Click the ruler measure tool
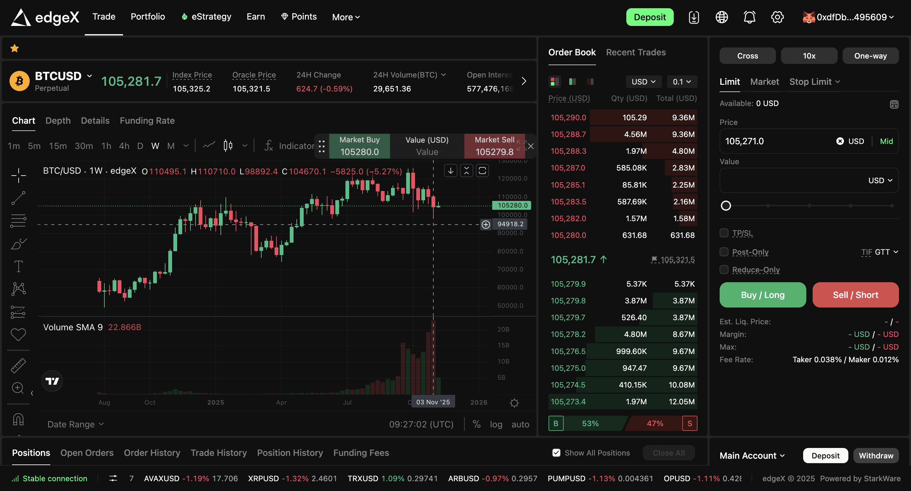 18,366
